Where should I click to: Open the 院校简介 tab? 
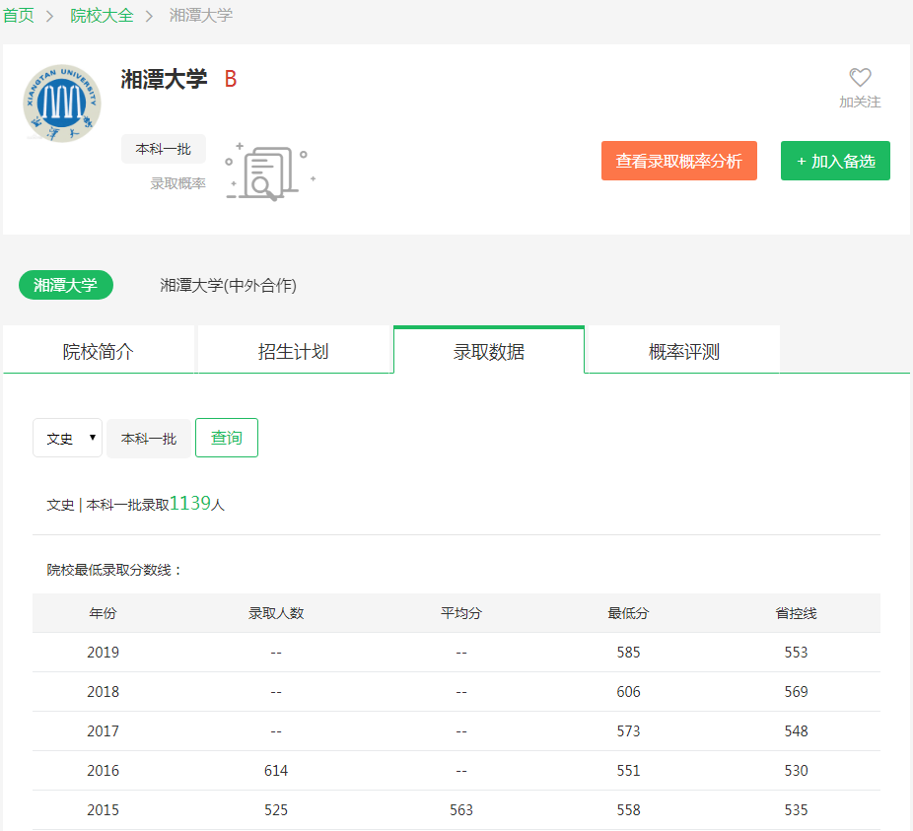tap(99, 351)
